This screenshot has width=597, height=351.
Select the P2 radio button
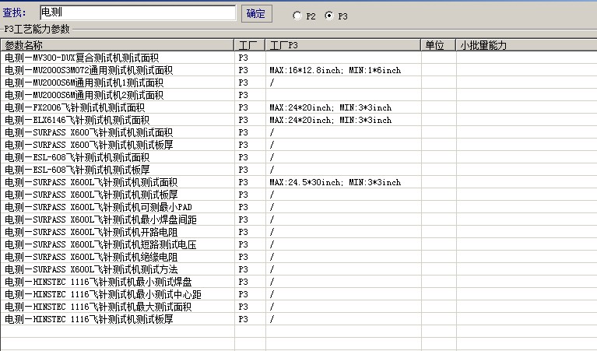pyautogui.click(x=297, y=16)
